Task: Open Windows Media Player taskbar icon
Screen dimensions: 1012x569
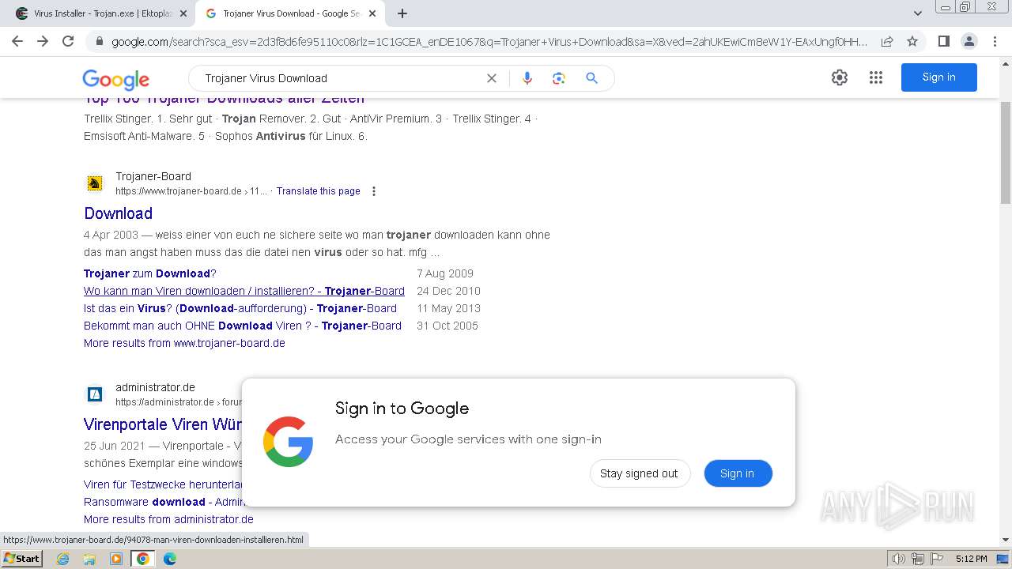Action: [x=116, y=559]
